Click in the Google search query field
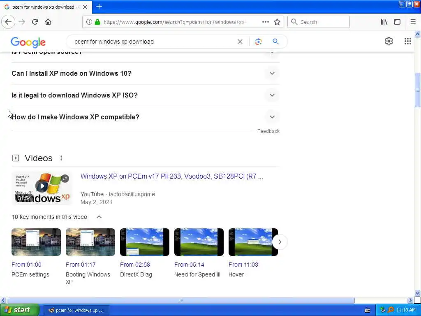Image resolution: width=421 pixels, height=316 pixels. click(153, 42)
